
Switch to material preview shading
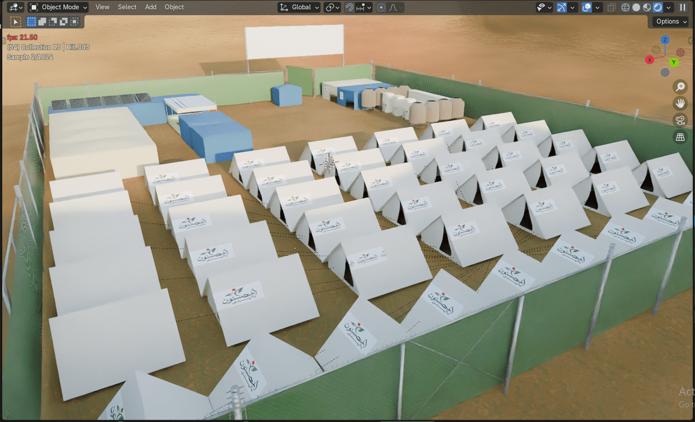(x=647, y=8)
